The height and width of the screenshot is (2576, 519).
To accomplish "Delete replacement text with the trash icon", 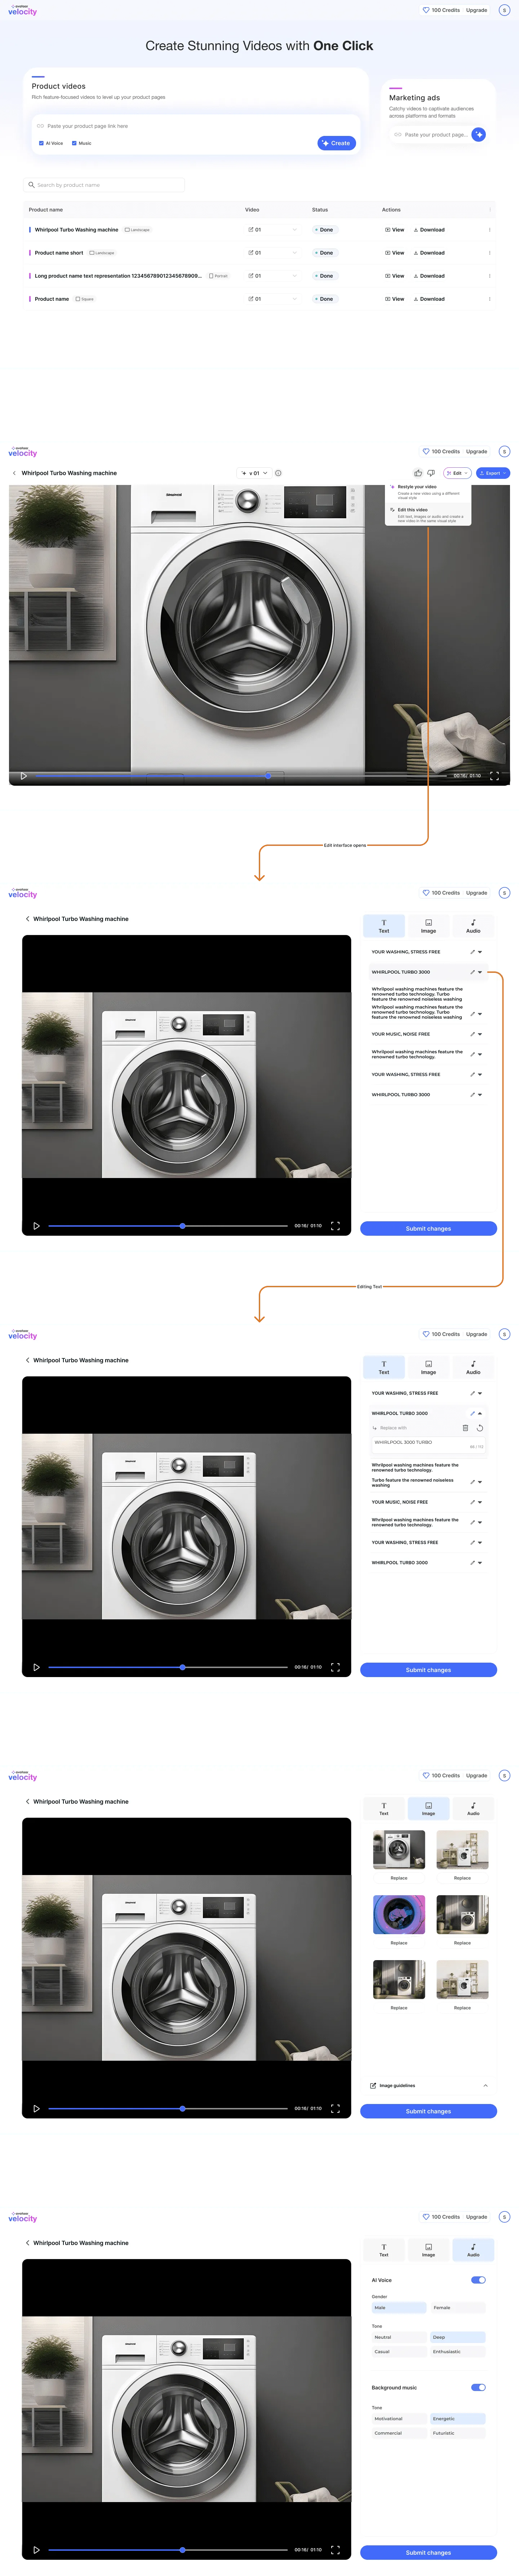I will coord(465,1428).
